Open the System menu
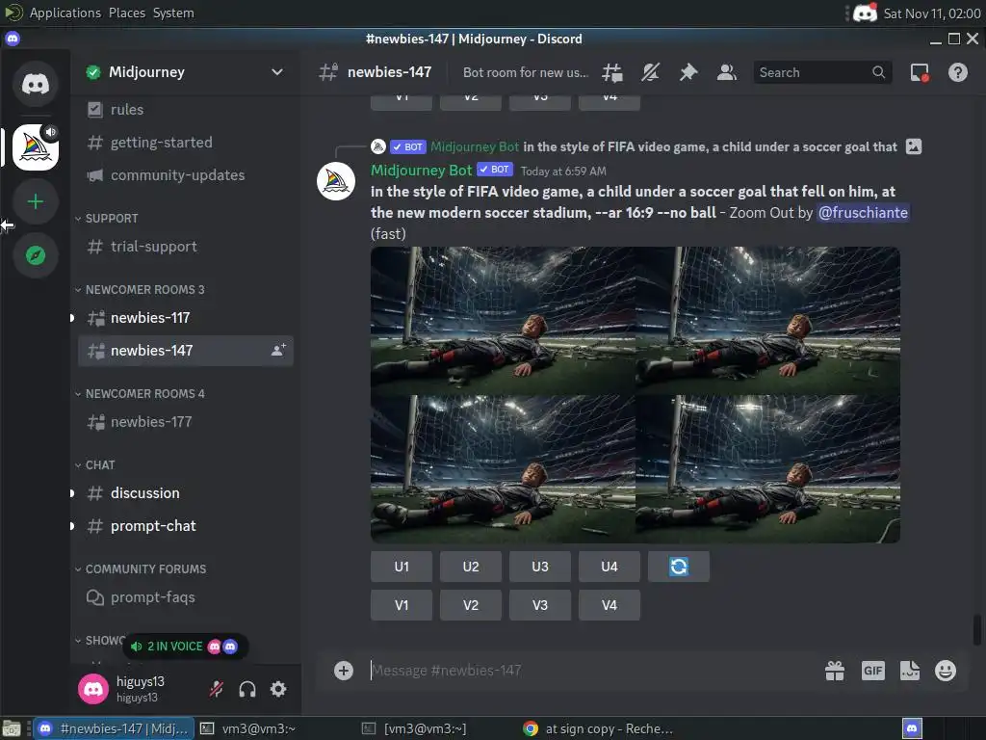This screenshot has height=740, width=986. coord(173,13)
